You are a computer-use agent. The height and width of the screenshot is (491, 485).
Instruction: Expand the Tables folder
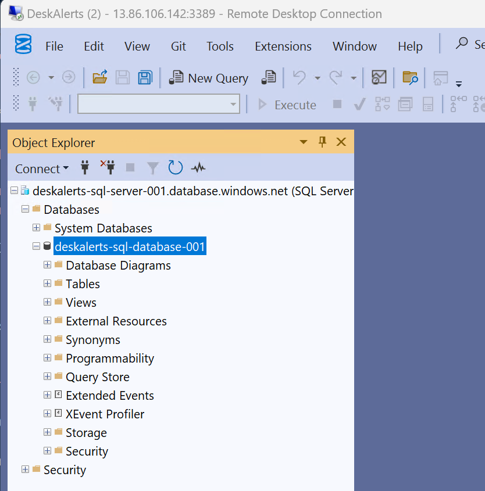pyautogui.click(x=47, y=284)
